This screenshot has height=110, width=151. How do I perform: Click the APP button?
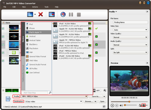coord(98,91)
